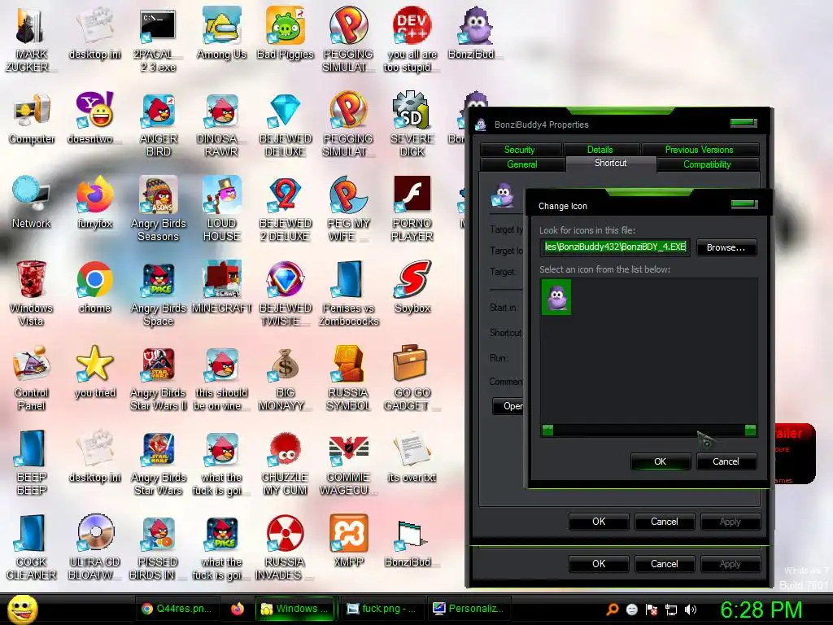Click the icon file path field

click(x=615, y=247)
